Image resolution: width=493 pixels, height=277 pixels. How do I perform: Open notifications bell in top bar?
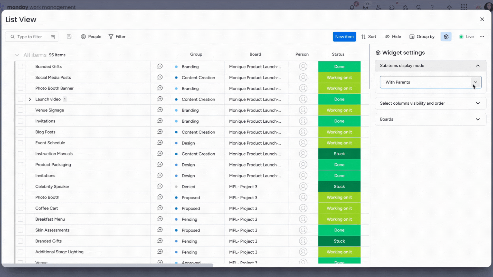[352, 7]
